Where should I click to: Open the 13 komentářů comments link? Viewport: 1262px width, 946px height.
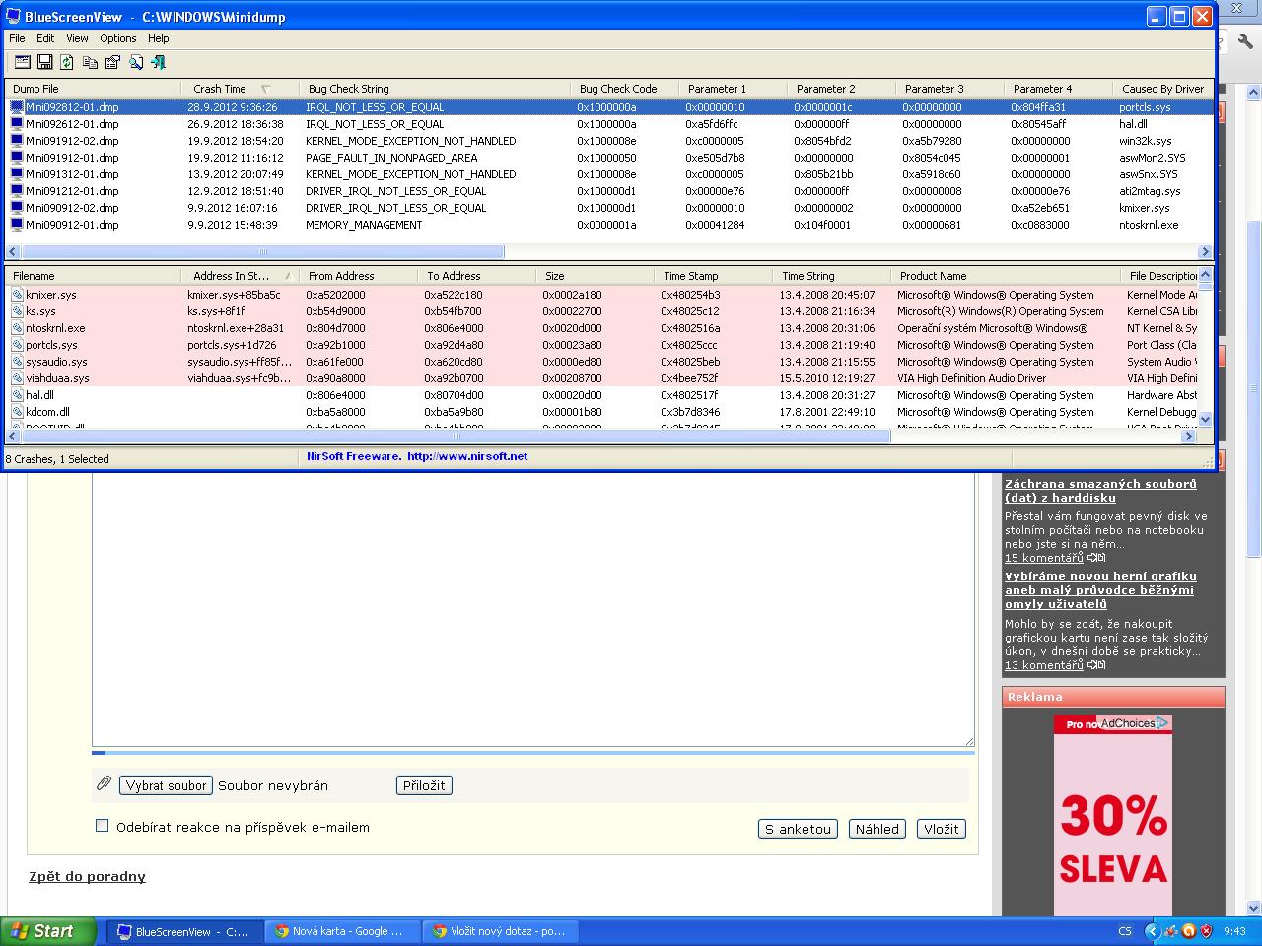[1044, 665]
